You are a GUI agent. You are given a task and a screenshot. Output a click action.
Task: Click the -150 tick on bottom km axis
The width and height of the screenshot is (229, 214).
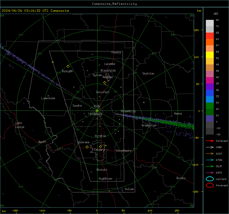click(15, 210)
